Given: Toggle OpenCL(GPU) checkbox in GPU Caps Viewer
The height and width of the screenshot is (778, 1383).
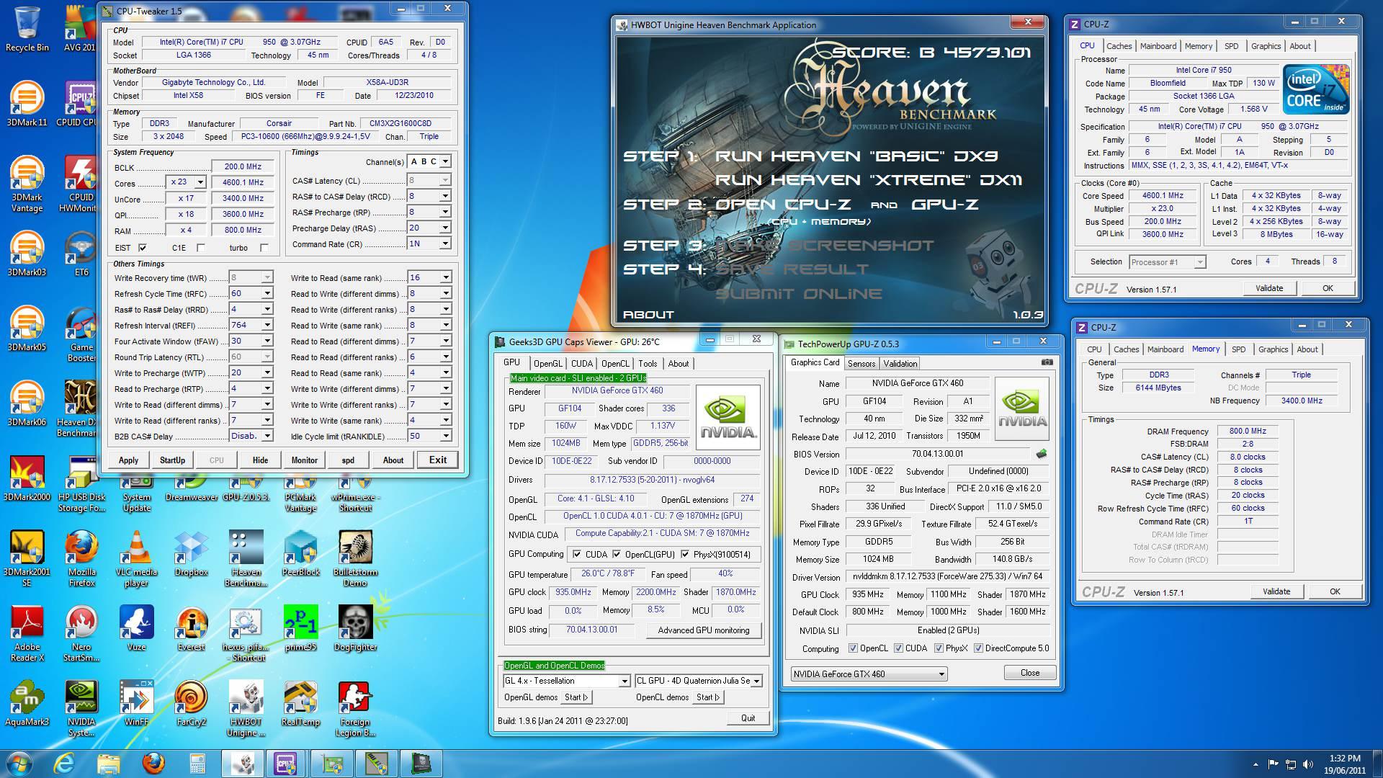Looking at the screenshot, I should [617, 554].
